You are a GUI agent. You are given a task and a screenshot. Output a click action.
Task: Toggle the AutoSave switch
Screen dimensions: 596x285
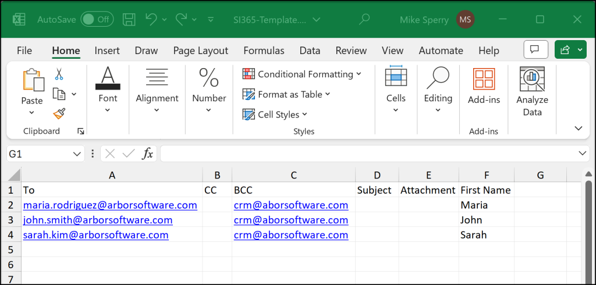pos(97,19)
